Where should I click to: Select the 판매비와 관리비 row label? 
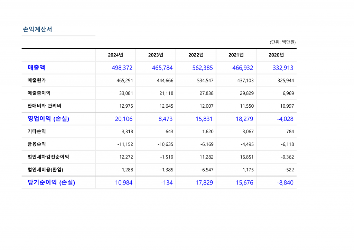(44, 106)
